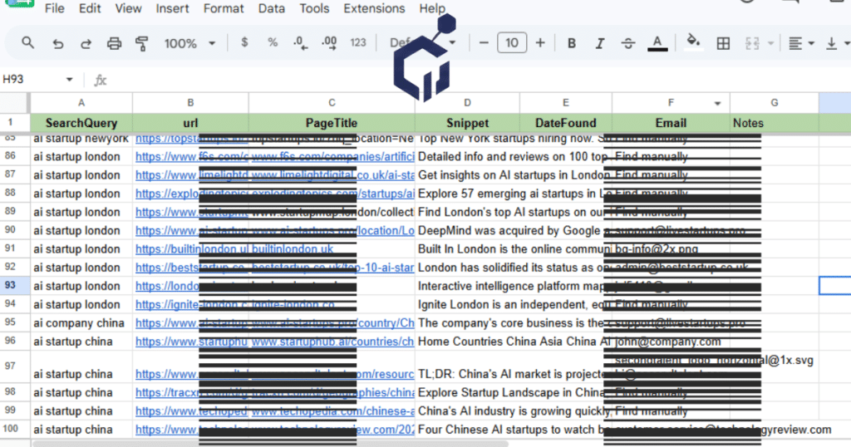Viewport: 851px width, 447px height.
Task: Click the font size field showing 10
Action: click(512, 43)
